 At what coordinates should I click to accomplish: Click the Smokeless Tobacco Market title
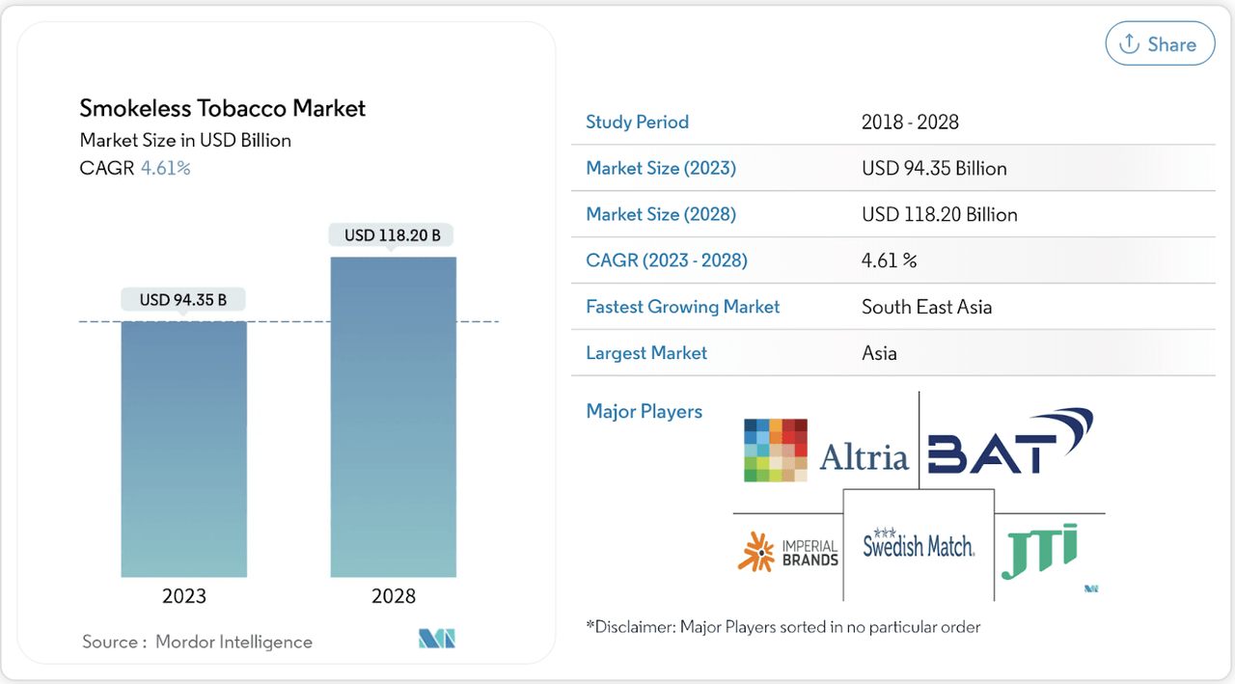point(223,108)
